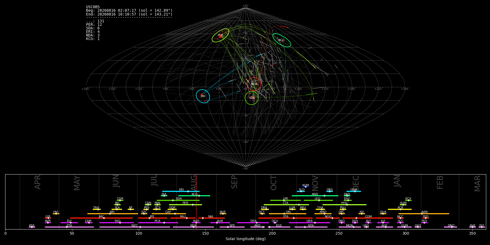Click the AND shower bar in November
490x245 pixels.
pos(315,196)
